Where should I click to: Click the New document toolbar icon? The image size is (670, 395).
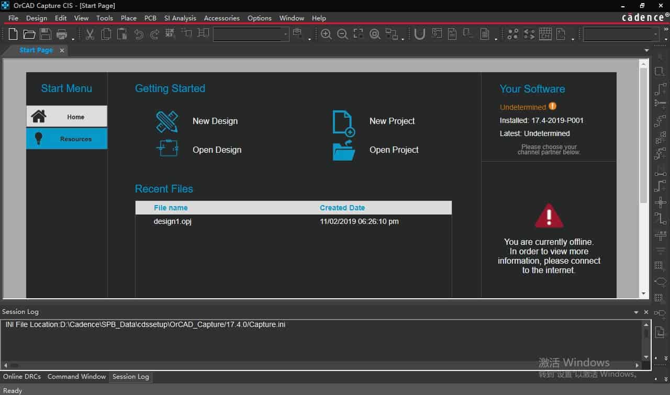[x=13, y=35]
